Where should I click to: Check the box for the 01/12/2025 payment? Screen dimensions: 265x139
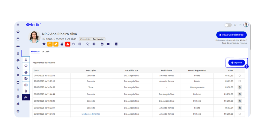(x=239, y=76)
